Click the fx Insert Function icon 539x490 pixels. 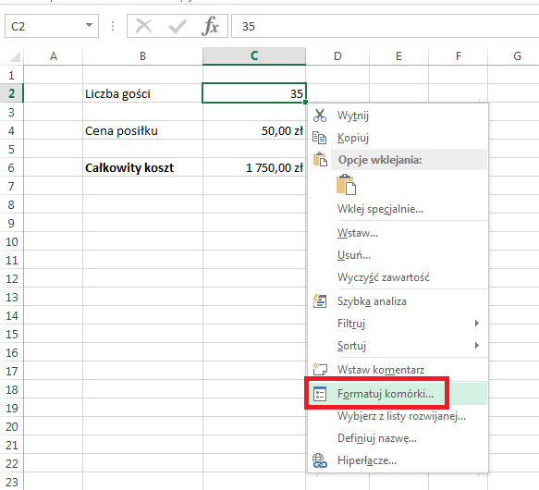click(210, 26)
